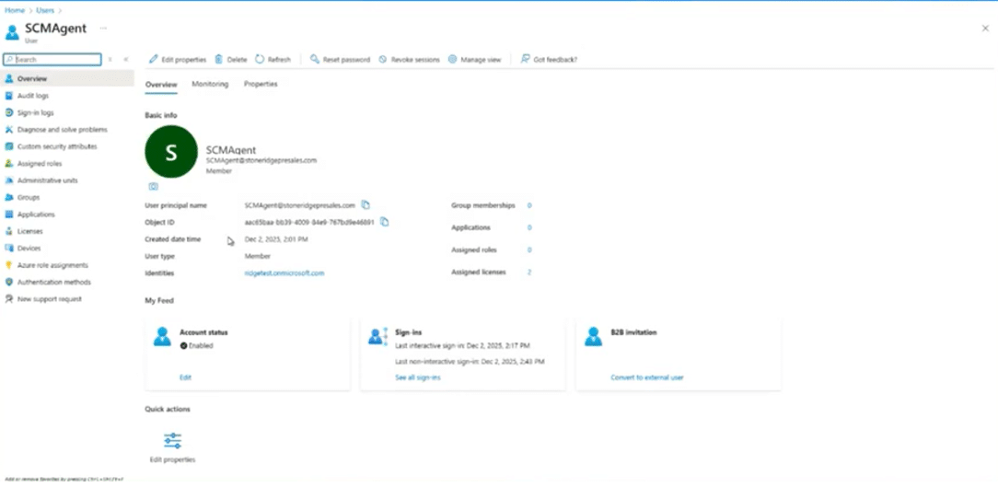Screen dimensions: 998x487
Task: Click the Revoke sessions icon
Action: 382,59
